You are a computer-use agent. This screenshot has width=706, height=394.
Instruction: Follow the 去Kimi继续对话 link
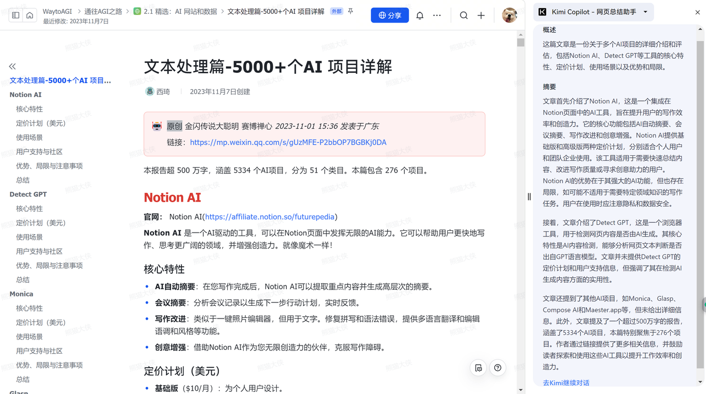566,382
